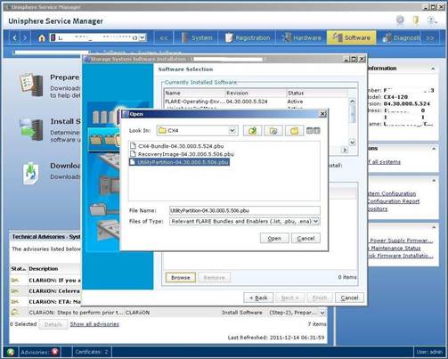The image size is (448, 359).
Task: Select RecoveryImage-04.30.000.5.506.pbu file
Action: click(182, 154)
